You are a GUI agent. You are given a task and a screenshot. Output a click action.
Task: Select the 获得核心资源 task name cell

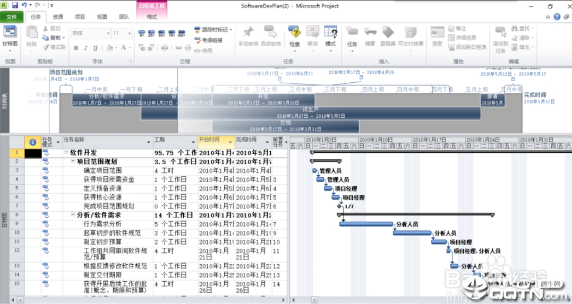(109, 197)
